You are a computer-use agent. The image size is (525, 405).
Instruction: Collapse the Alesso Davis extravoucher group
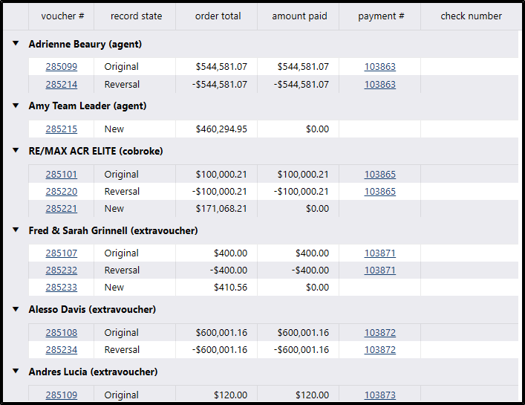coord(16,309)
